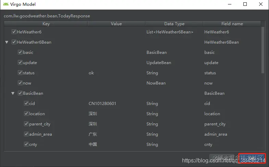Image resolution: width=269 pixels, height=167 pixels.
Task: Select the String data type in cnty row
Action: 152,145
